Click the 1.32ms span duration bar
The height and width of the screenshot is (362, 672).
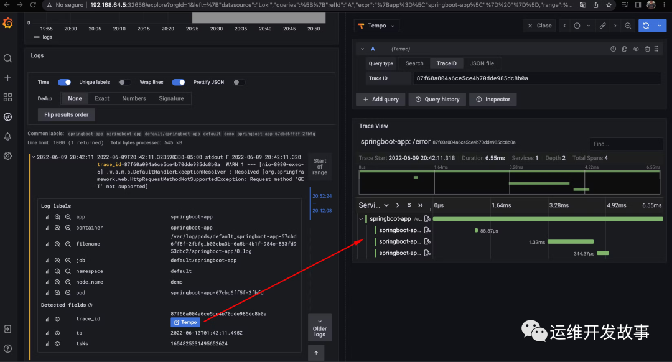coord(570,242)
